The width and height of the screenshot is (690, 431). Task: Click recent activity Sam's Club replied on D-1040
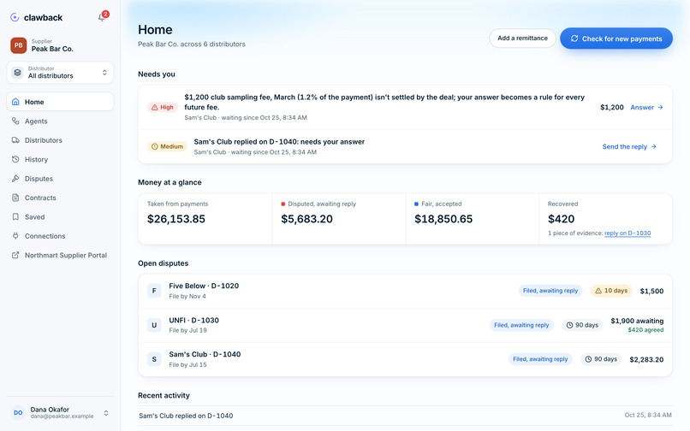pyautogui.click(x=186, y=416)
